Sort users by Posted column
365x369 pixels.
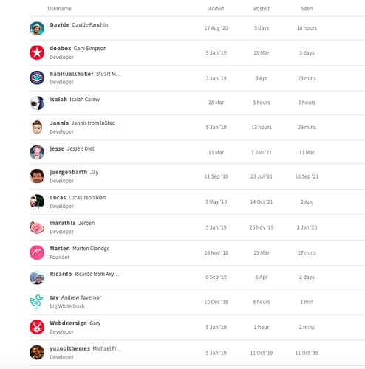262,9
